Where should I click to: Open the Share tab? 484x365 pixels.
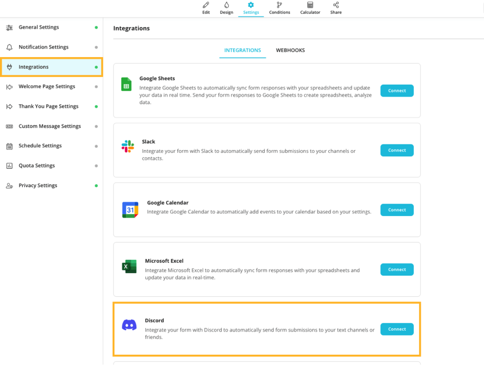coord(336,8)
